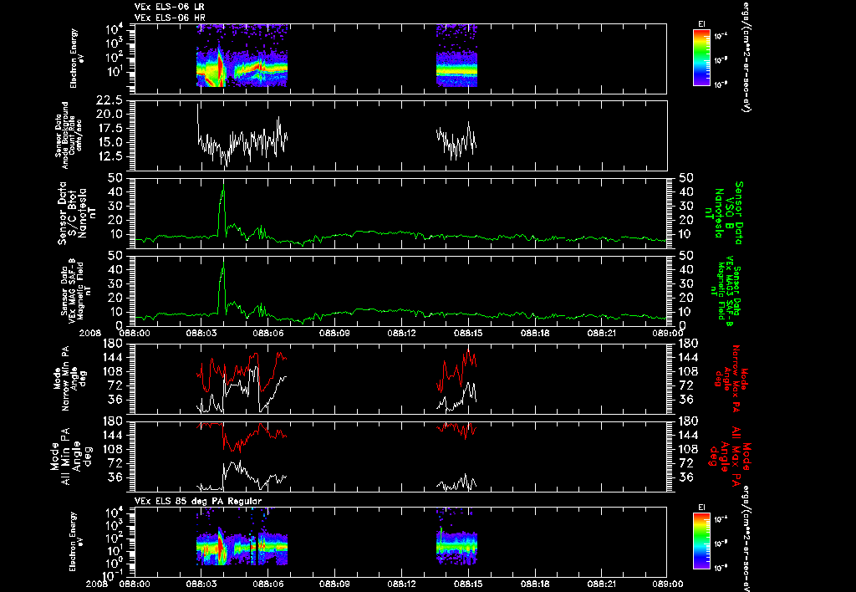
Task: Click white 'VEx MAG SAF-B Magnetic Field' label
Action: click(76, 291)
